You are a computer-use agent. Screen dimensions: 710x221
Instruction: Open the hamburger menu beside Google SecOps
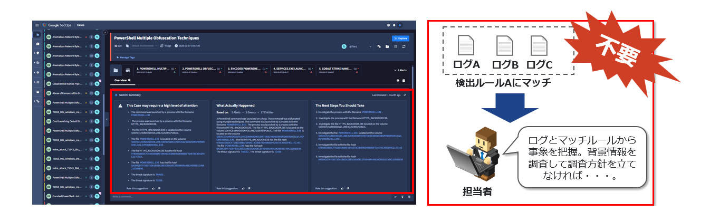(x=37, y=25)
